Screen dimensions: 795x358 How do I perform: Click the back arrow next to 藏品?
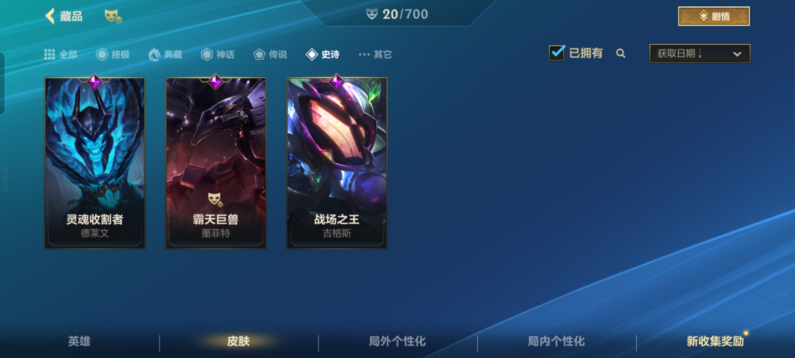click(50, 16)
